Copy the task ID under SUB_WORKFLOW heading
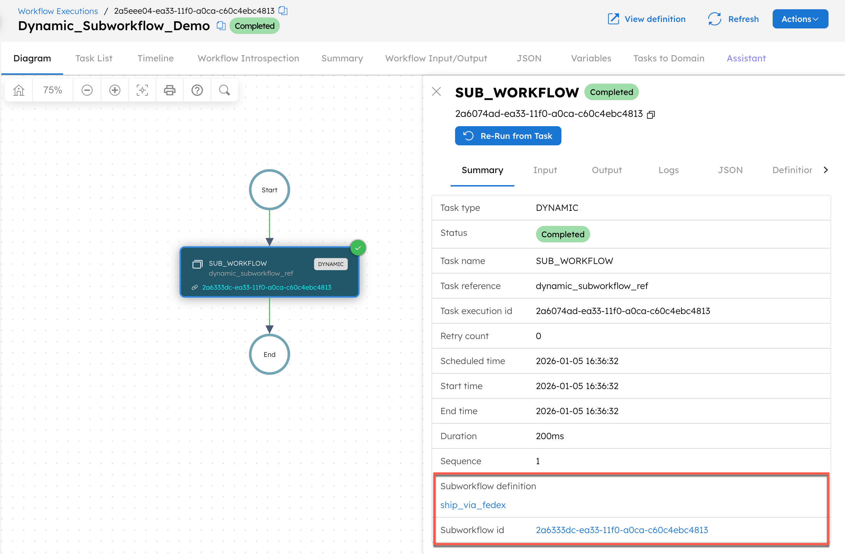The height and width of the screenshot is (554, 845). tap(651, 114)
